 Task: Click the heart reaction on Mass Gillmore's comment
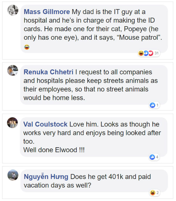point(150,53)
